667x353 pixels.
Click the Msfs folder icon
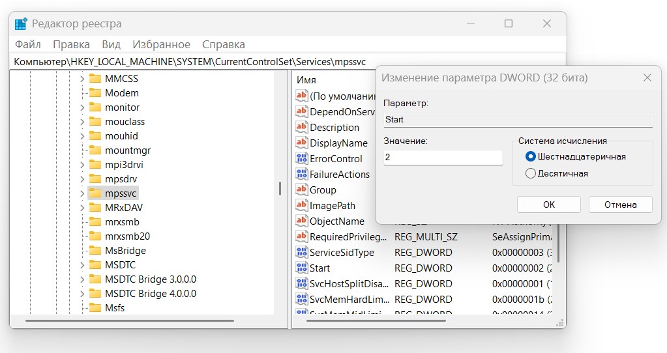click(95, 307)
